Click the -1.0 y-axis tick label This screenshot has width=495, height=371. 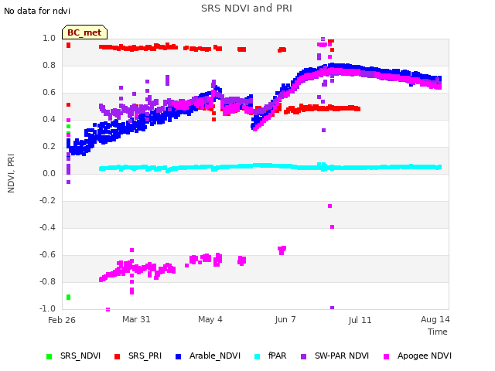coord(47,308)
